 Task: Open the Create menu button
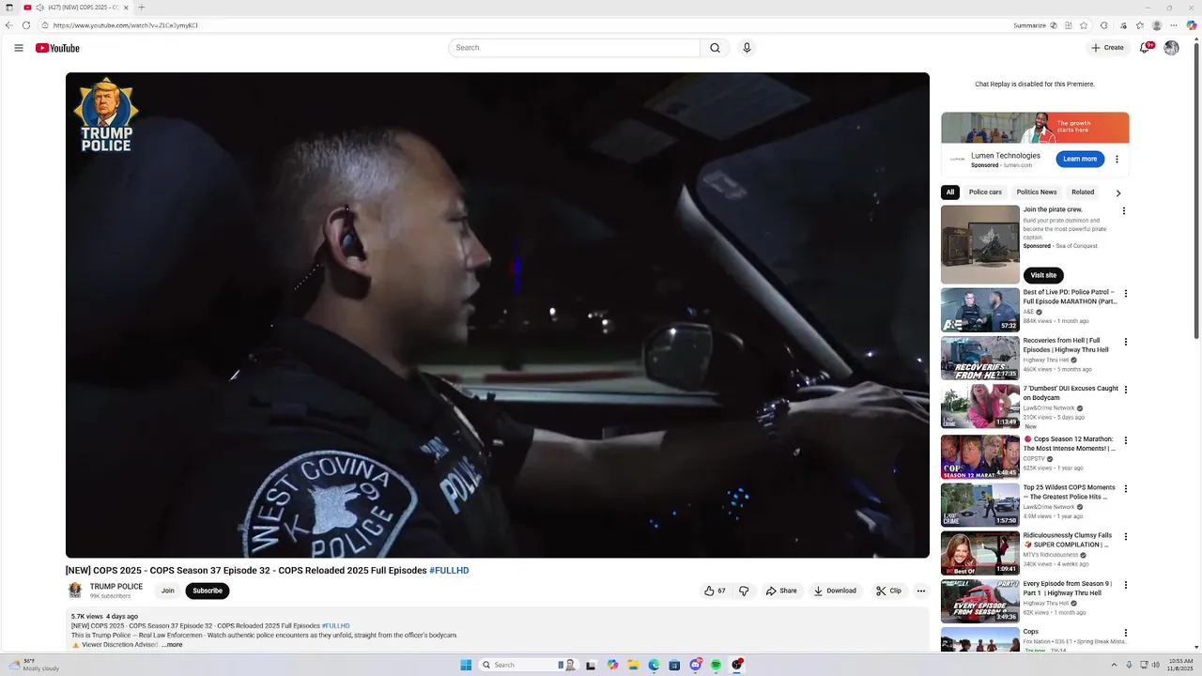1107,48
